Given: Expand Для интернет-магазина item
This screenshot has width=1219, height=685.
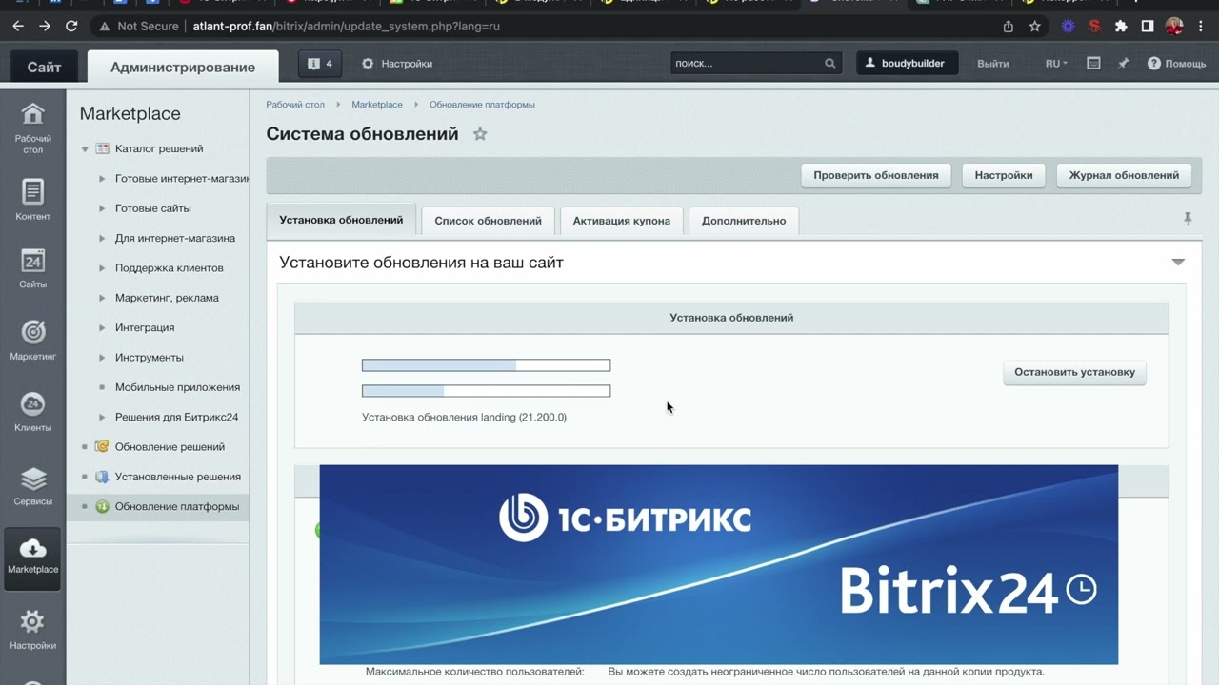Looking at the screenshot, I should (x=103, y=239).
